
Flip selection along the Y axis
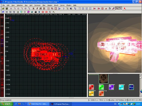(x=18, y=9)
